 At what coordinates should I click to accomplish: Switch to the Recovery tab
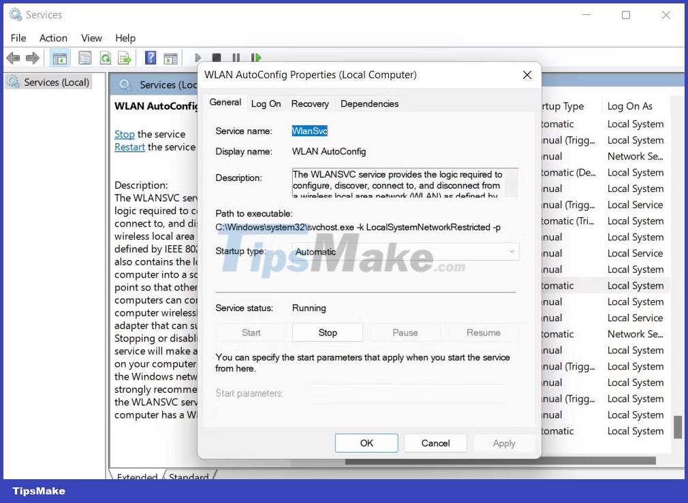click(310, 104)
